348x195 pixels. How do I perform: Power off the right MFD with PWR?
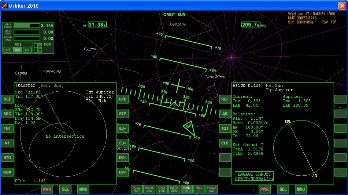[x=264, y=189]
